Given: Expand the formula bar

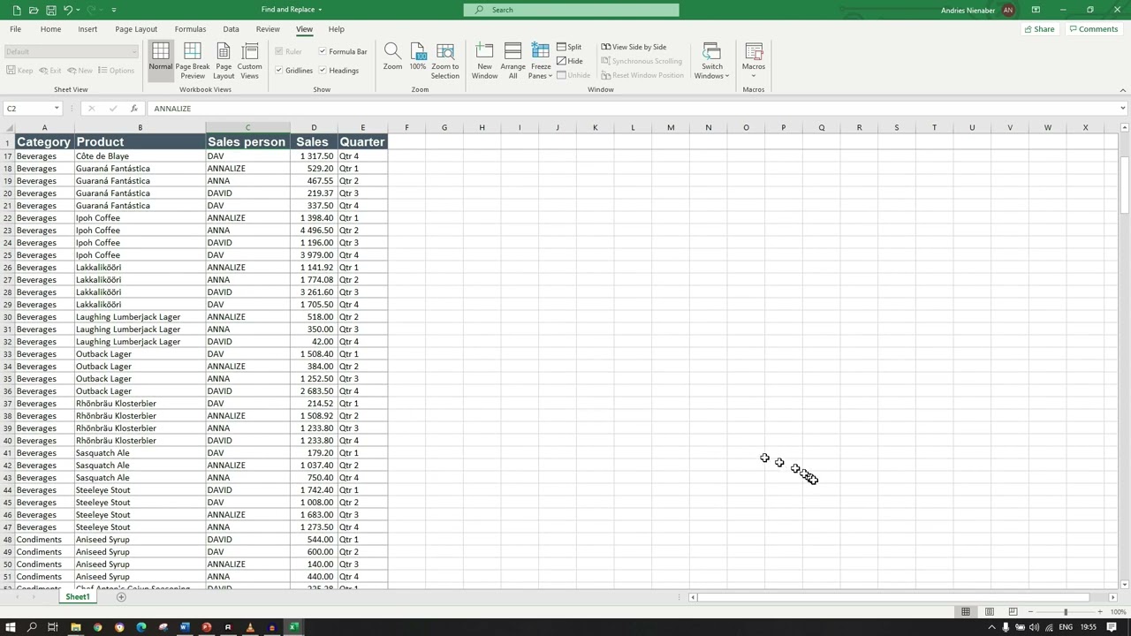Looking at the screenshot, I should tap(1122, 109).
